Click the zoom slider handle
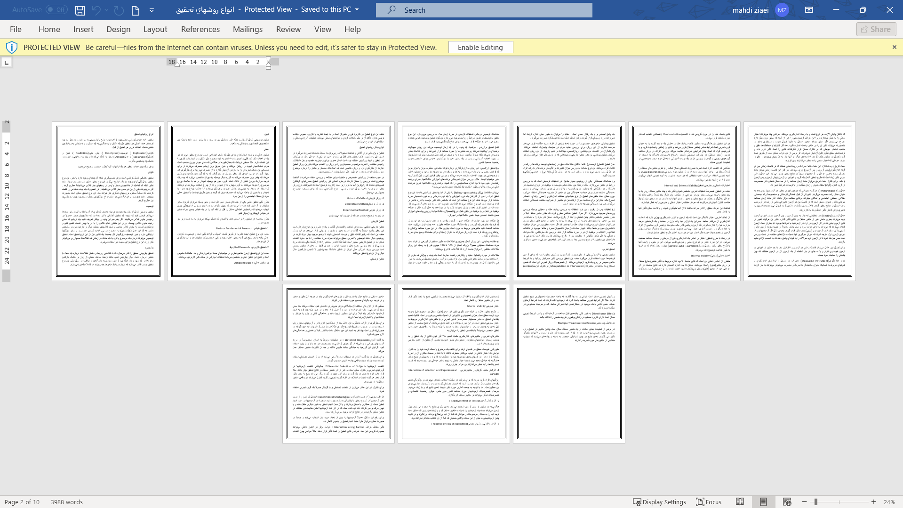This screenshot has width=903, height=508. point(815,502)
